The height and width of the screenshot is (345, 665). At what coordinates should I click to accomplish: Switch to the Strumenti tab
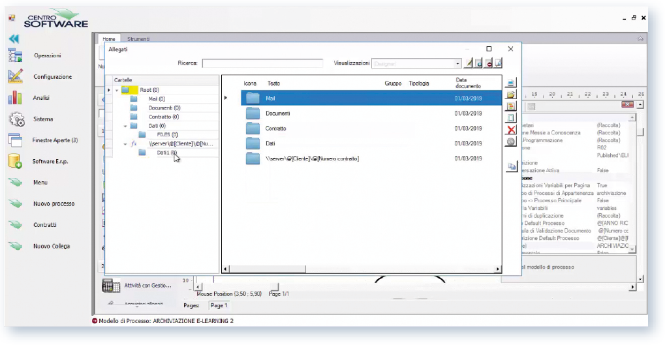(138, 40)
